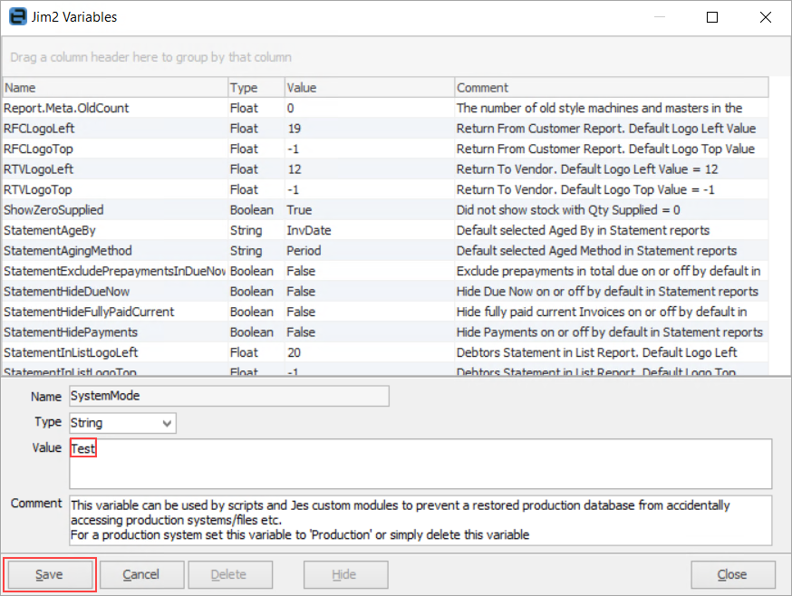This screenshot has height=596, width=792.
Task: Select the ShowZeroSupplied variable row
Action: point(114,210)
